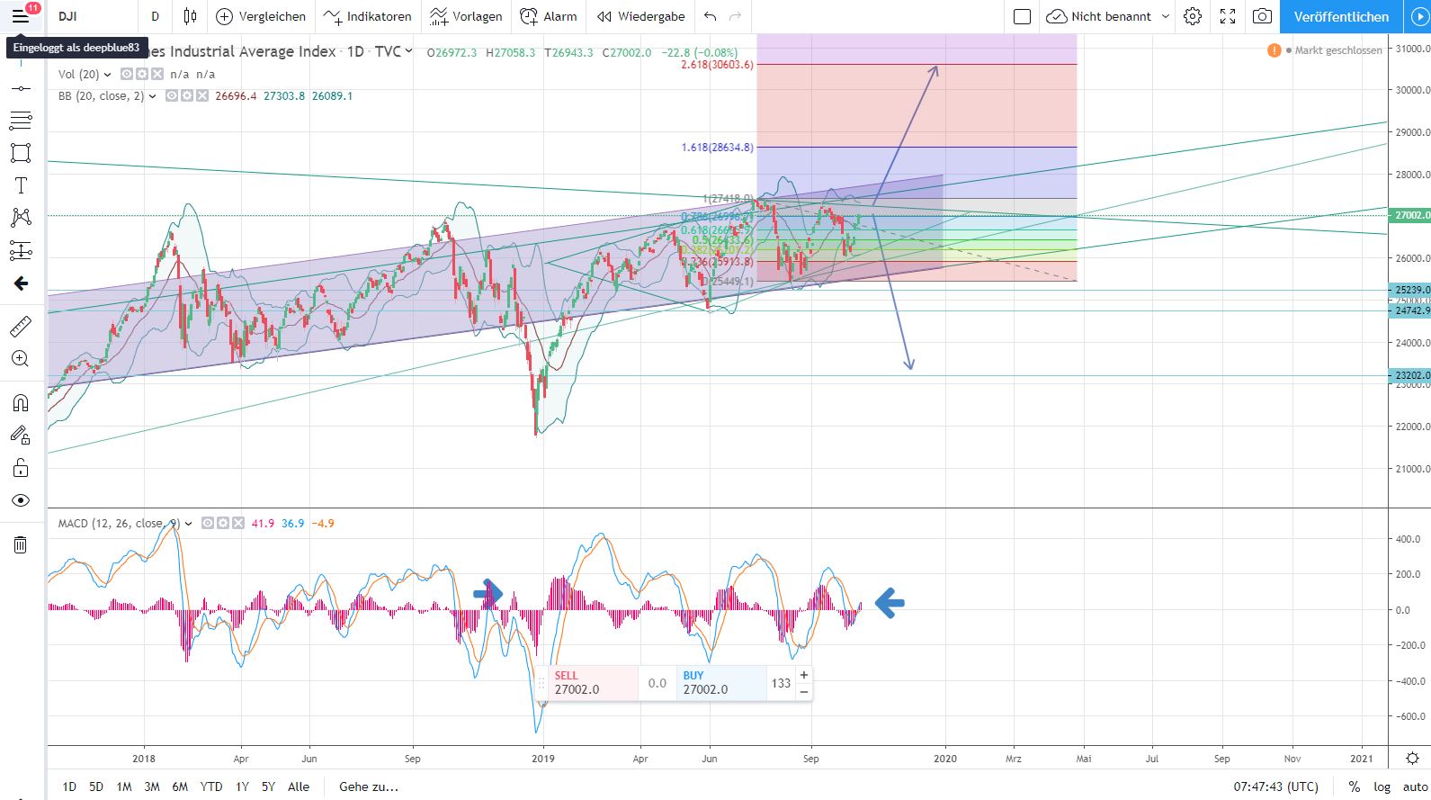
Task: Select the Fibonacci retracement tool
Action: point(20,120)
